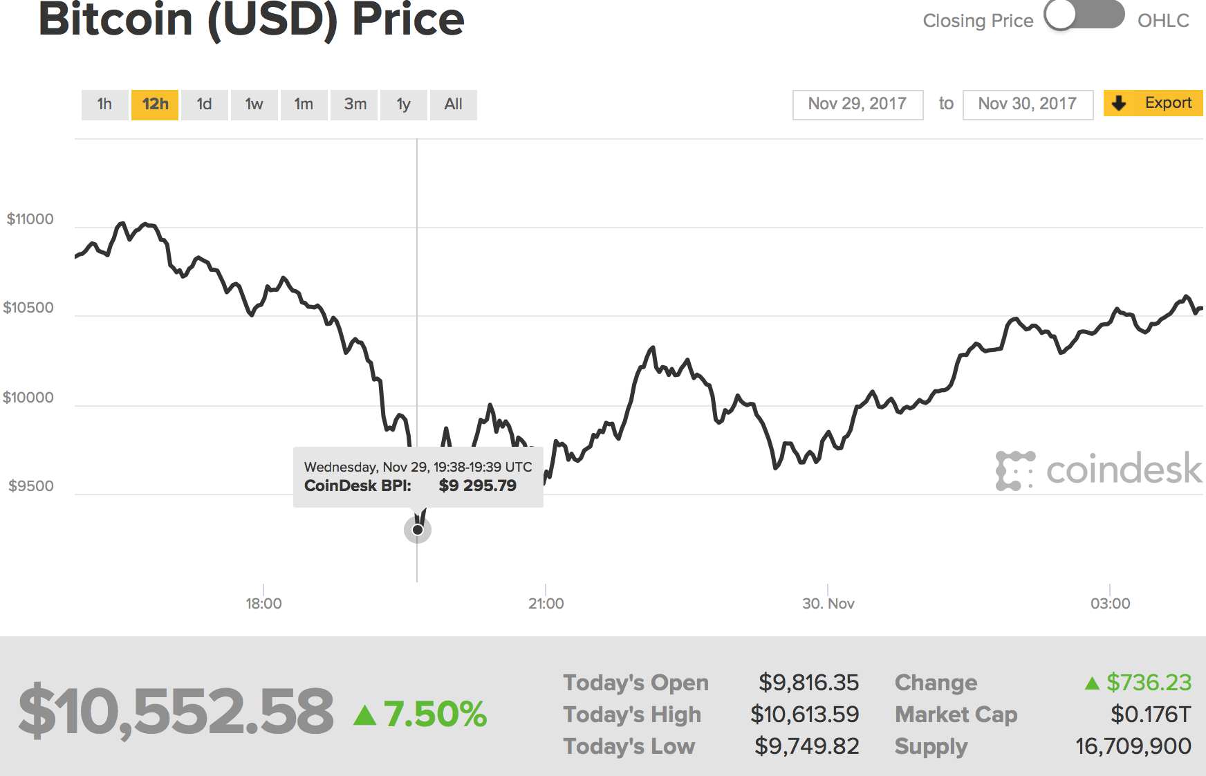Select the 1h time range
The width and height of the screenshot is (1206, 776).
coord(104,104)
